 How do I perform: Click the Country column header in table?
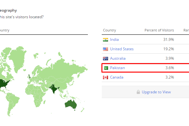click(109, 30)
